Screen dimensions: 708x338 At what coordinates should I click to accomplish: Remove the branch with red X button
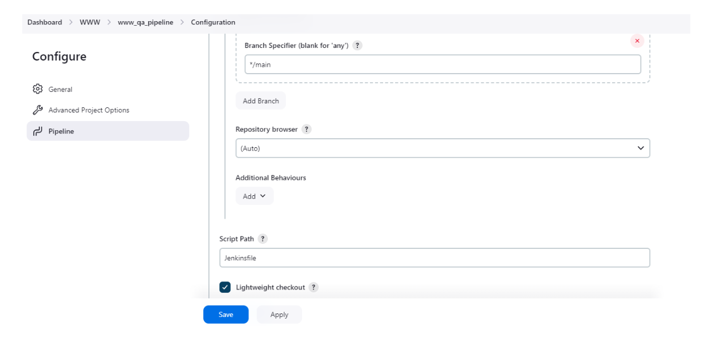click(637, 41)
